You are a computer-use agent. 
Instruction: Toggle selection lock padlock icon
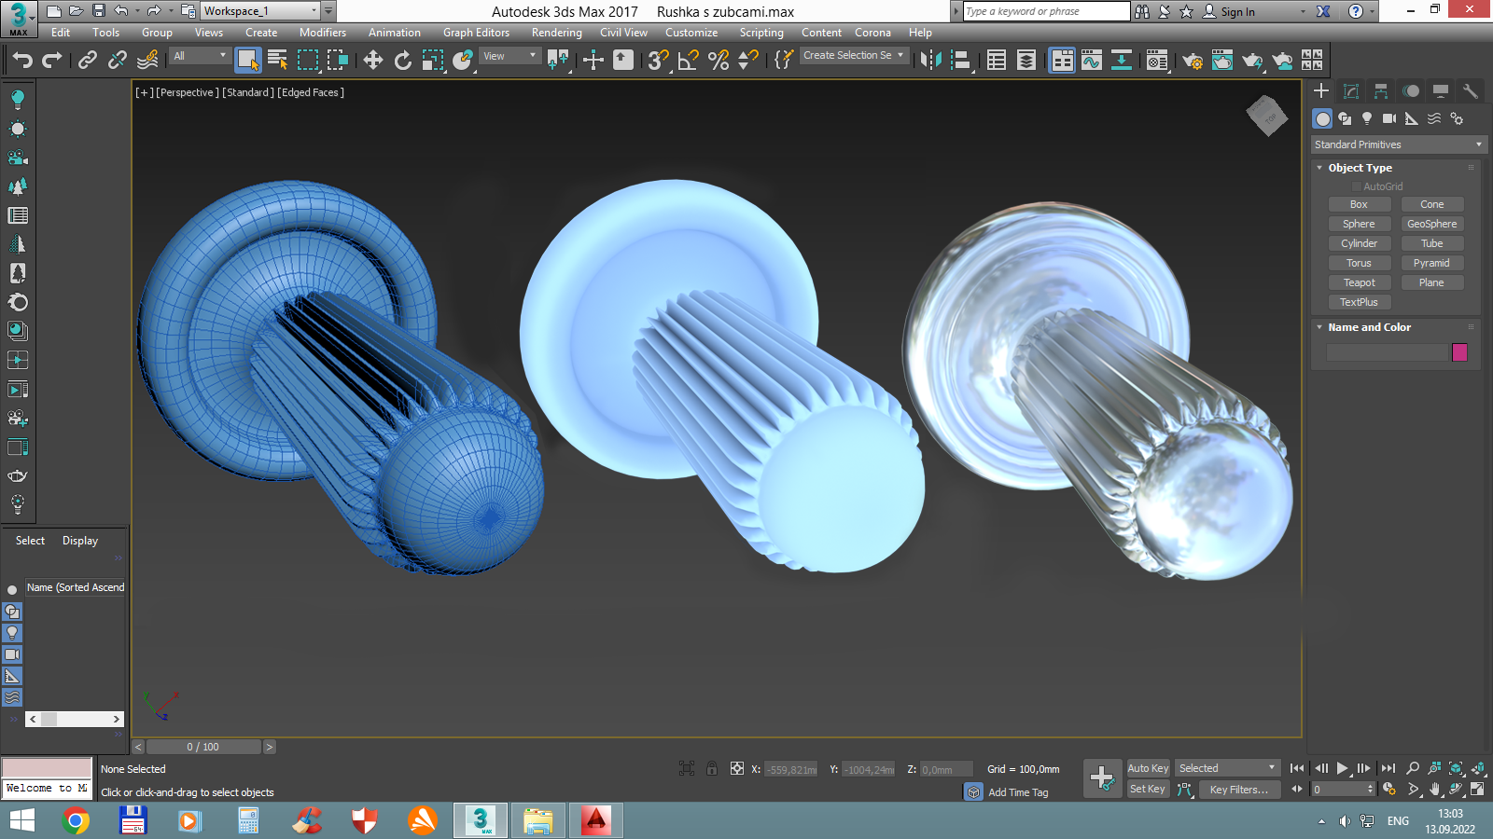(x=712, y=768)
